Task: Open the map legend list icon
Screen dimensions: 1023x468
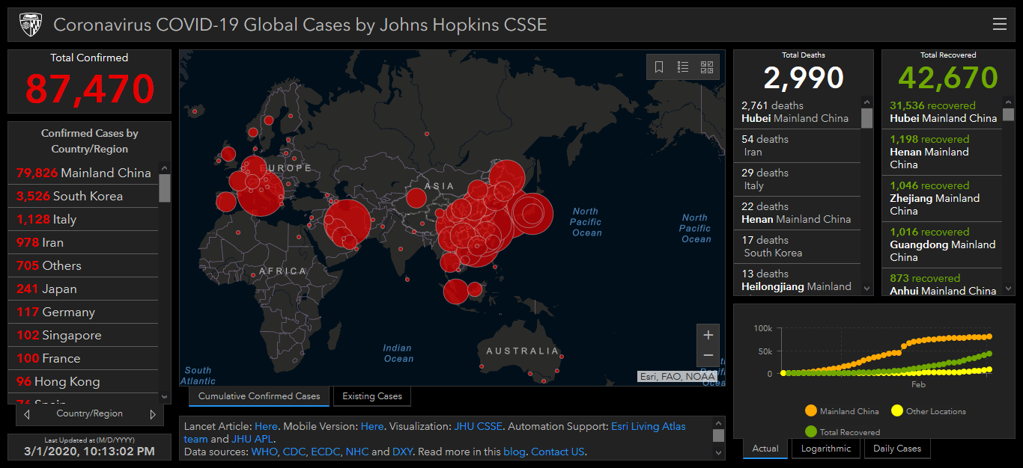Action: tap(683, 67)
